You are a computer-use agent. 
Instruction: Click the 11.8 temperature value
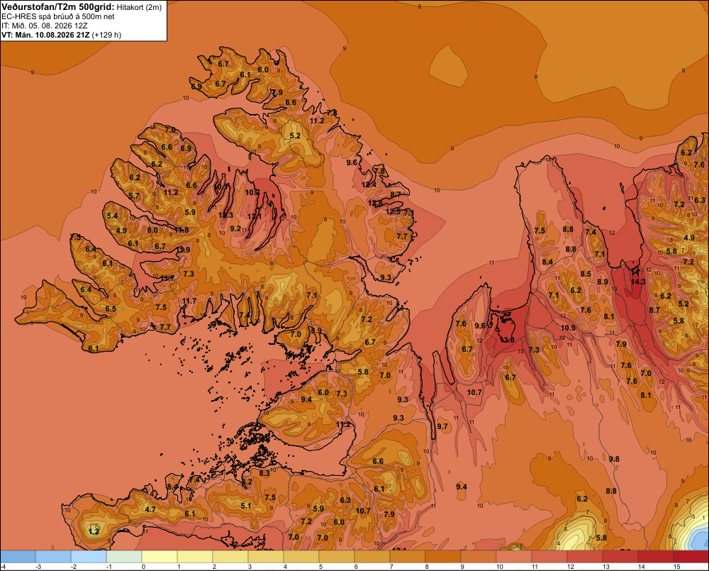pos(182,230)
